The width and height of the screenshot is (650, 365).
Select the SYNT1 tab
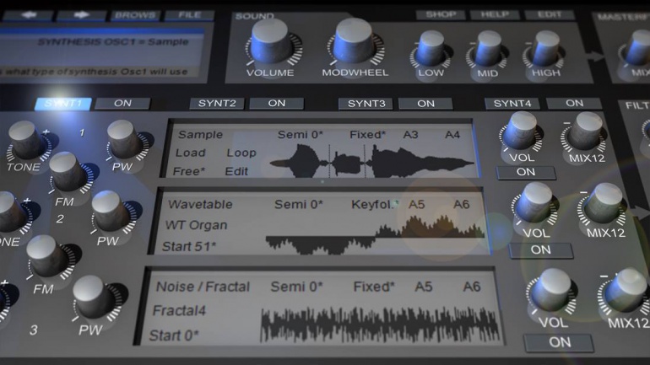pos(63,104)
